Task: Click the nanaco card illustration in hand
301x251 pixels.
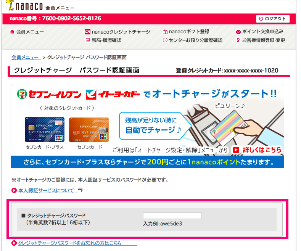Action: click(229, 128)
